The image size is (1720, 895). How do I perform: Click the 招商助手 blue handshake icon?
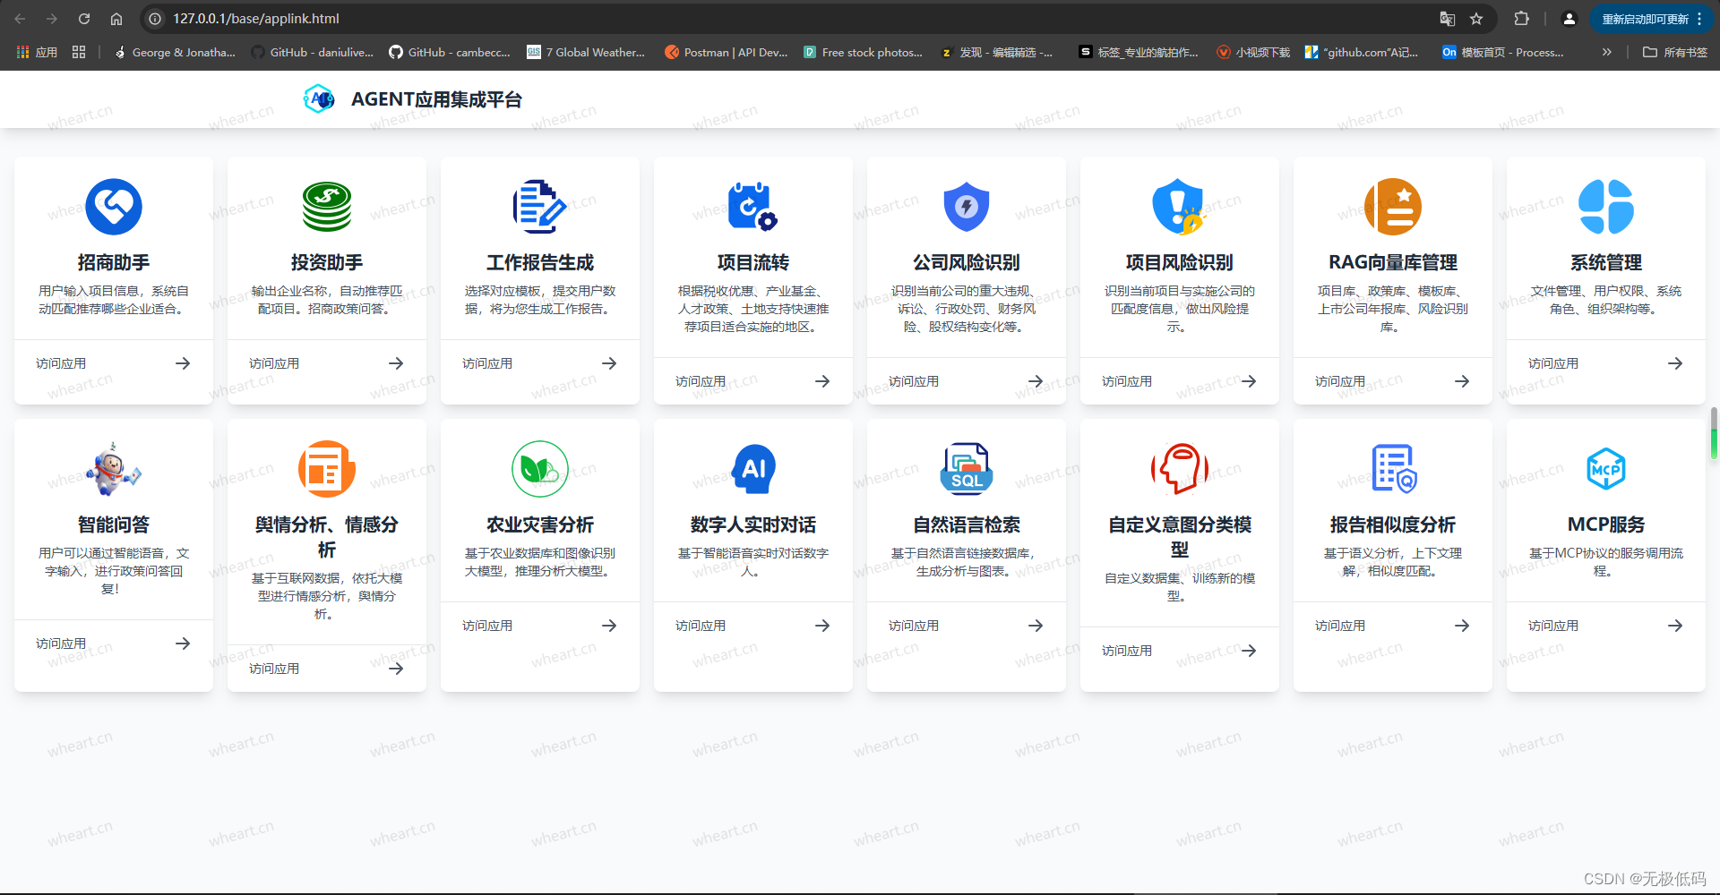click(x=114, y=207)
